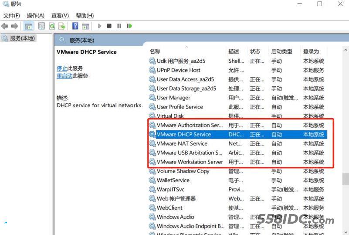The image size is (349, 235).
Task: Click the scroll down arrow of services list
Action: 346,232
